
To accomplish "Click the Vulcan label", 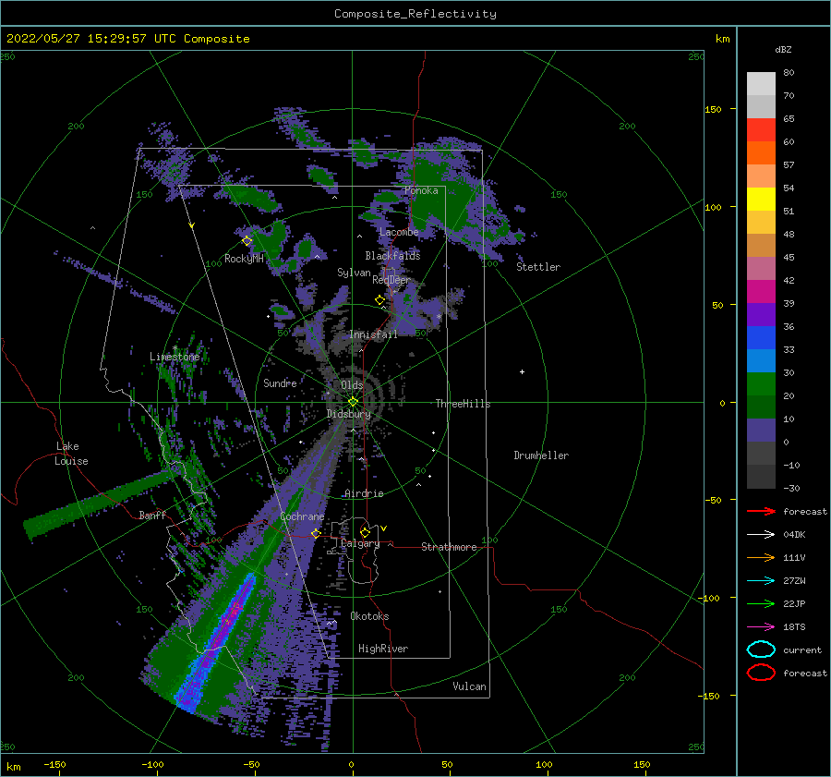I will tap(469, 686).
